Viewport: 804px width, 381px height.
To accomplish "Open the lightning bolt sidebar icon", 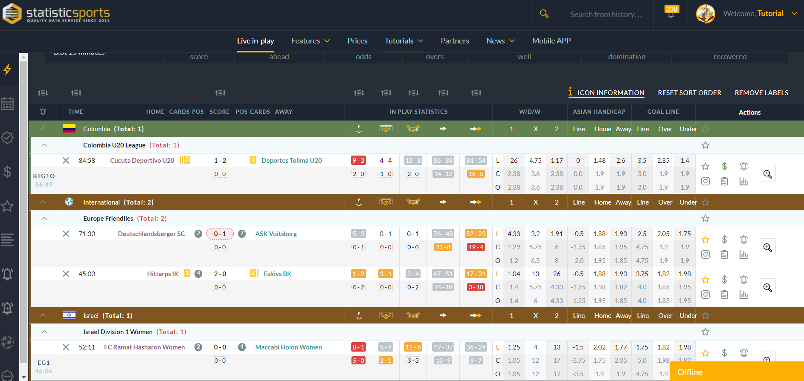I will click(x=7, y=69).
